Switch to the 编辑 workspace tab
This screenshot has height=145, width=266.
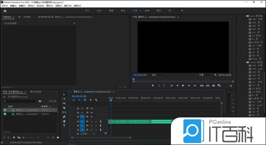(111, 11)
